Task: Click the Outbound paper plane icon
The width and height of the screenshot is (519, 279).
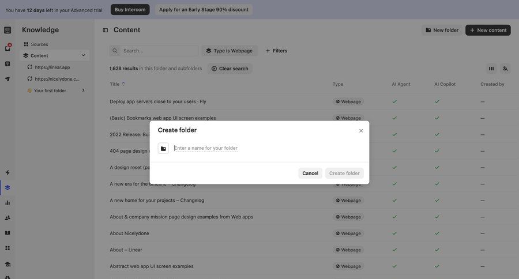Action: (7, 79)
